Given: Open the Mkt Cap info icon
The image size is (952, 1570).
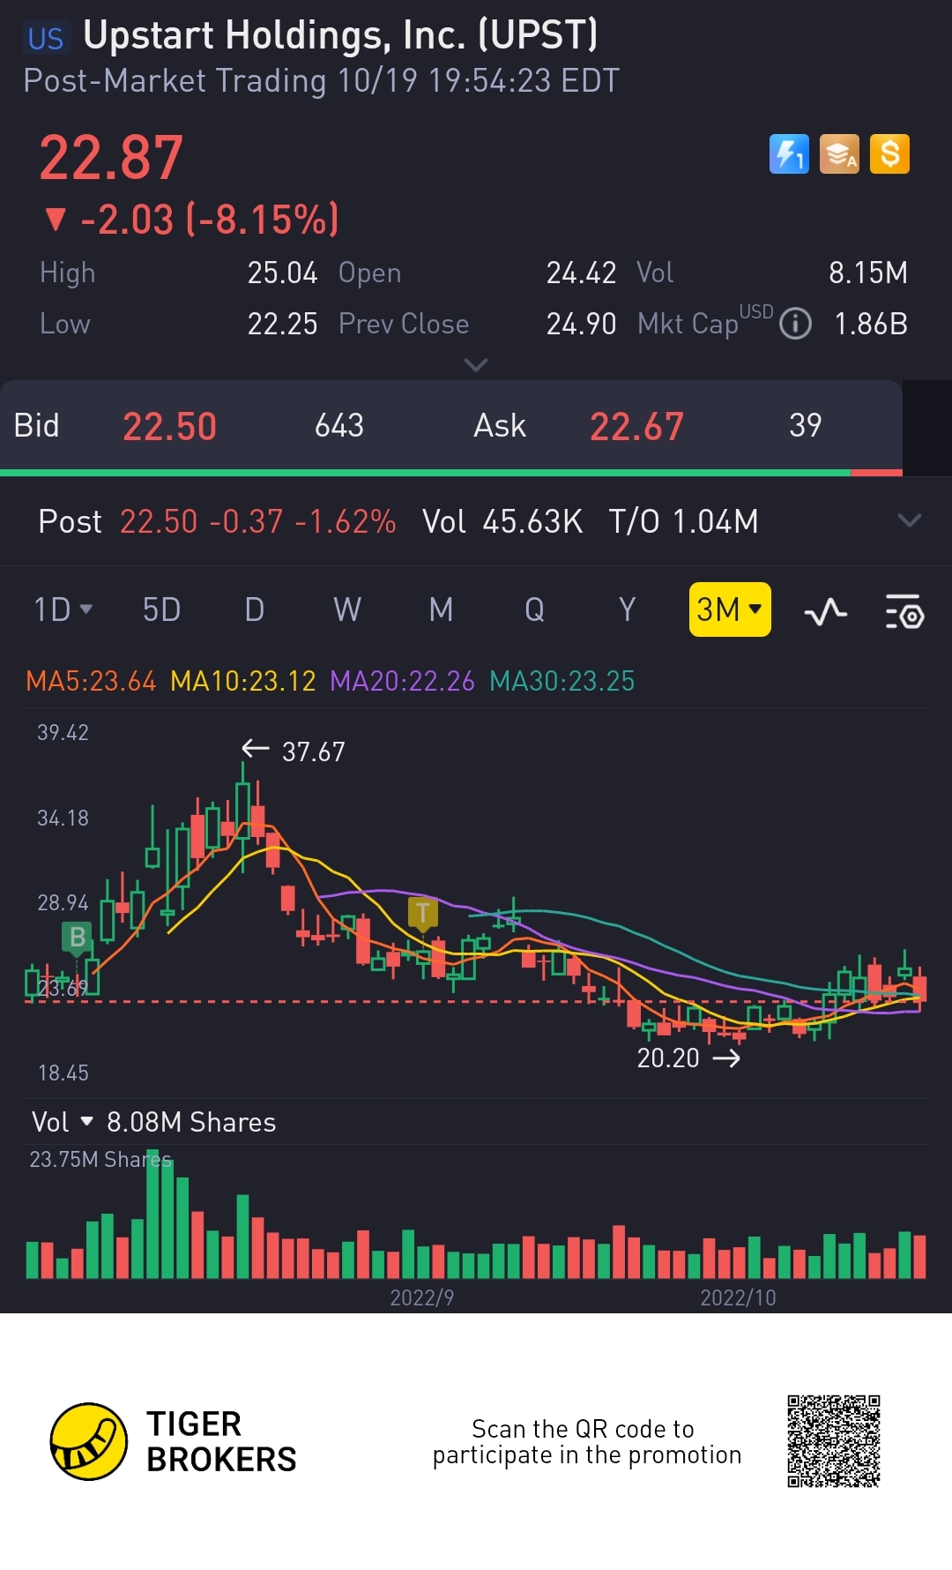Looking at the screenshot, I should [x=796, y=324].
